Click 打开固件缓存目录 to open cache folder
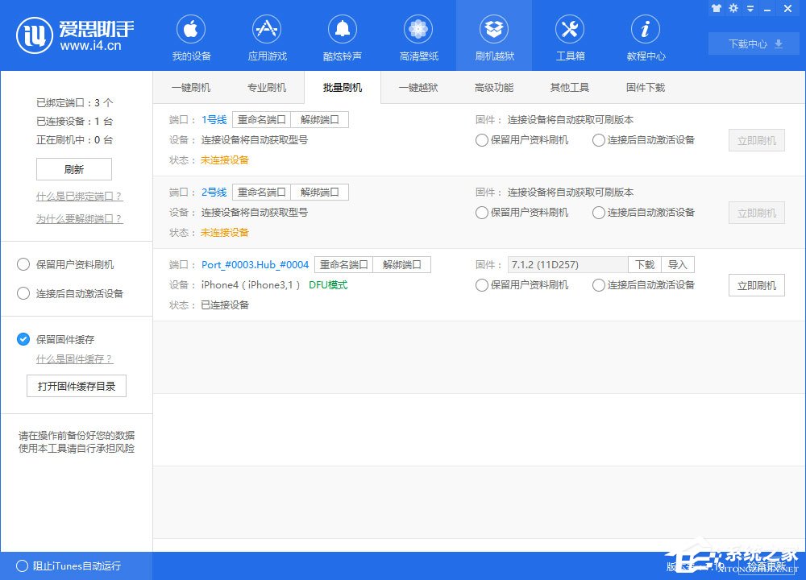806x580 pixels. click(x=76, y=386)
